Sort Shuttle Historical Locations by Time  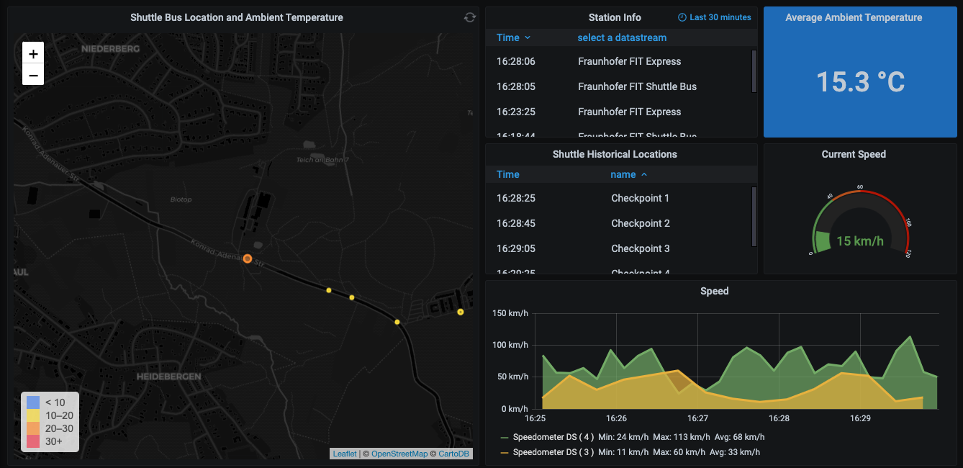(x=507, y=174)
